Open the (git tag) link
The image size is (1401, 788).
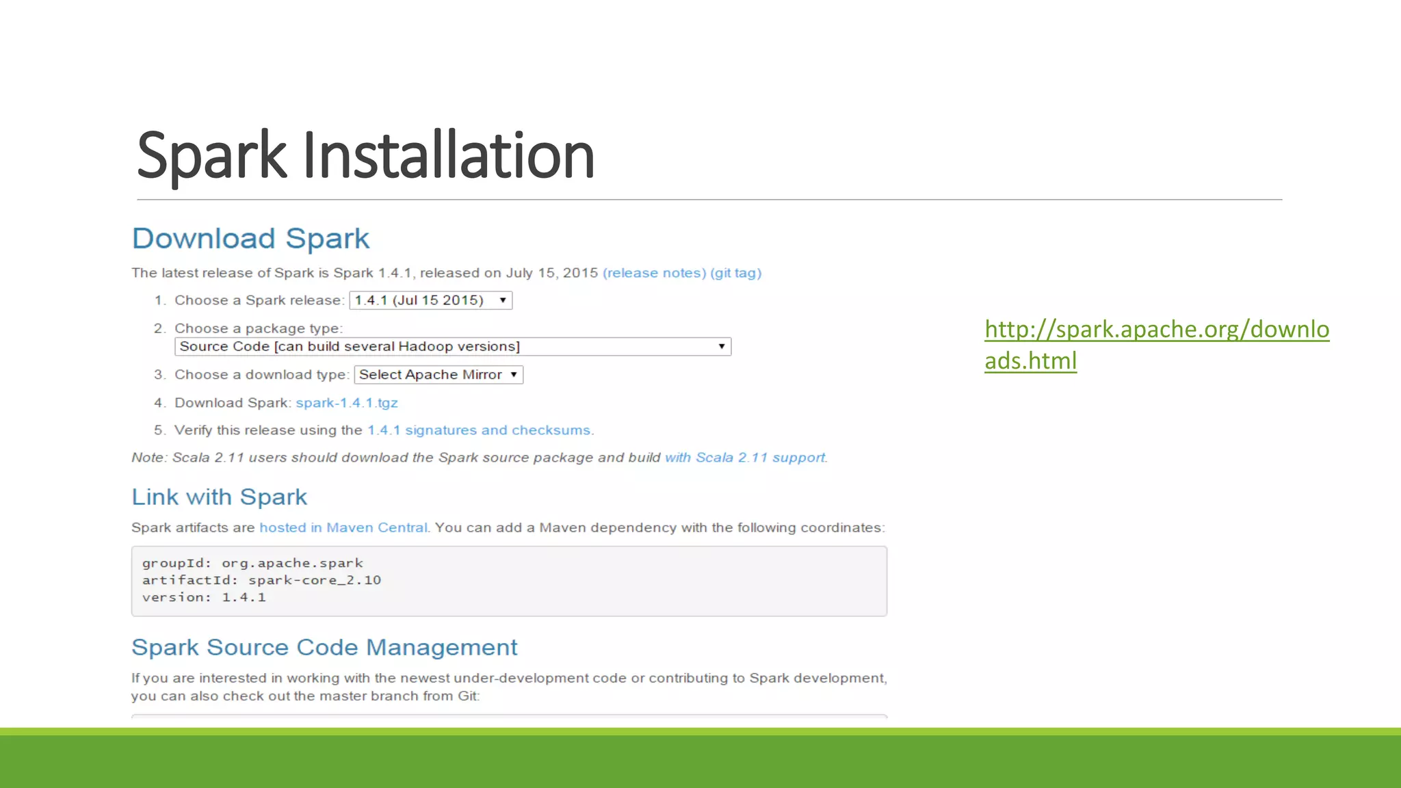point(736,273)
